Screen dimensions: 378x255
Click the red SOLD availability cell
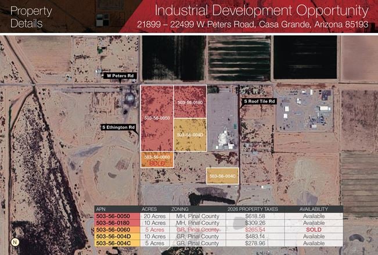pyautogui.click(x=314, y=230)
